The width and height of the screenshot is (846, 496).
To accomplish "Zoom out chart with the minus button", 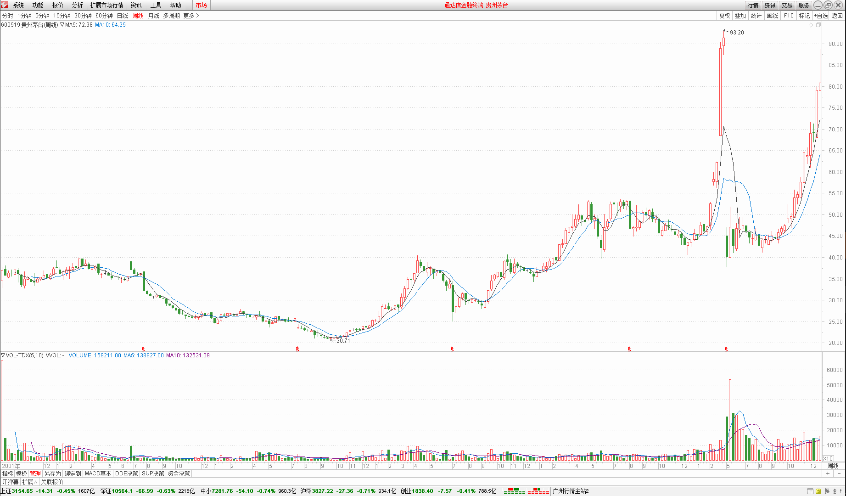I will tap(838, 473).
